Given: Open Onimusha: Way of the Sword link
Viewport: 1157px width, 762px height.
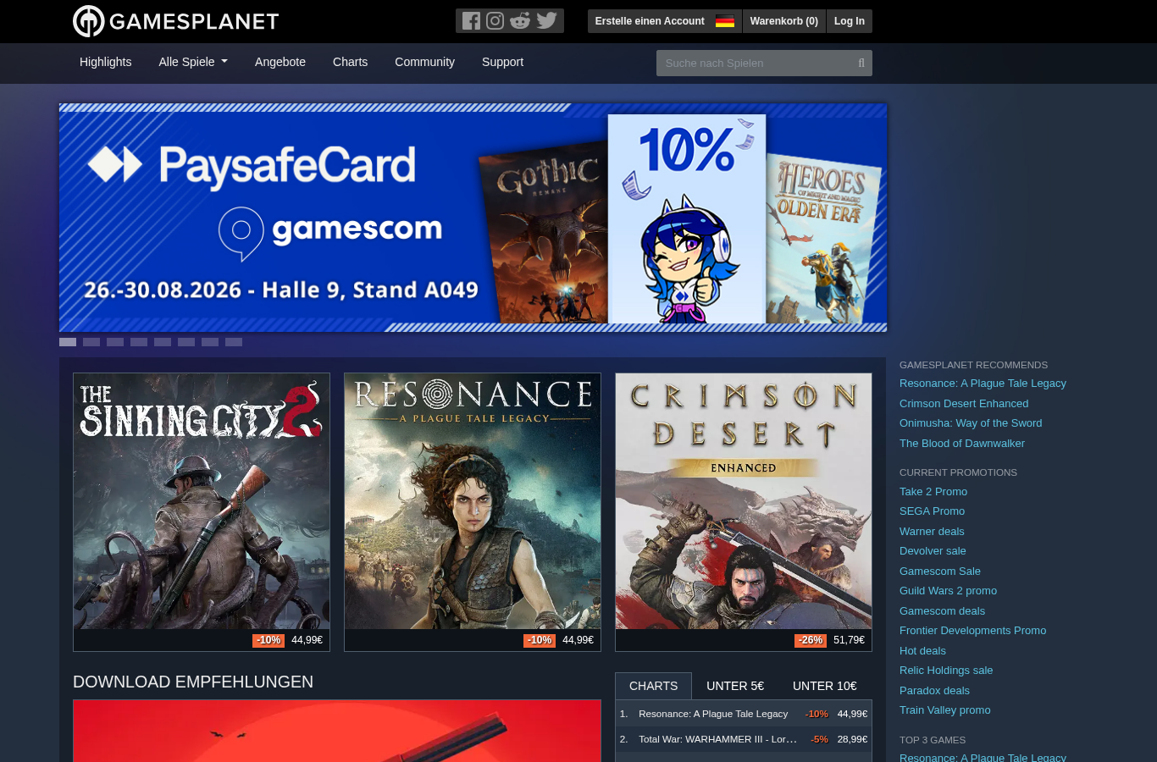Looking at the screenshot, I should coord(971,423).
